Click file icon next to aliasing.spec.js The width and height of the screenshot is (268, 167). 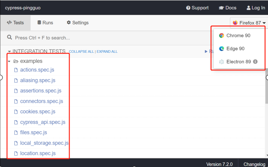tap(16, 80)
